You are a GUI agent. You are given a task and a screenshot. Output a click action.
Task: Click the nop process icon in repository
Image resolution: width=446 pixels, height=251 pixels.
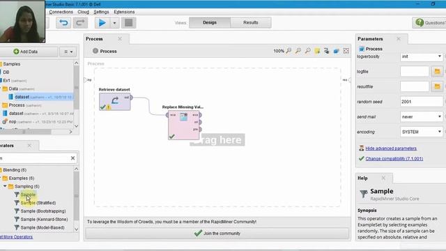click(x=5, y=121)
